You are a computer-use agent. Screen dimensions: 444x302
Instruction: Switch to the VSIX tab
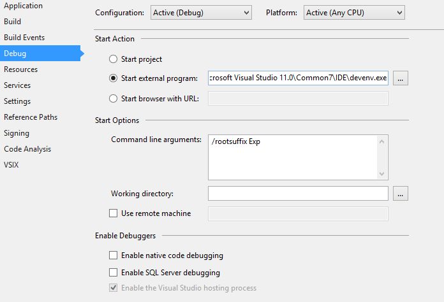[x=11, y=165]
